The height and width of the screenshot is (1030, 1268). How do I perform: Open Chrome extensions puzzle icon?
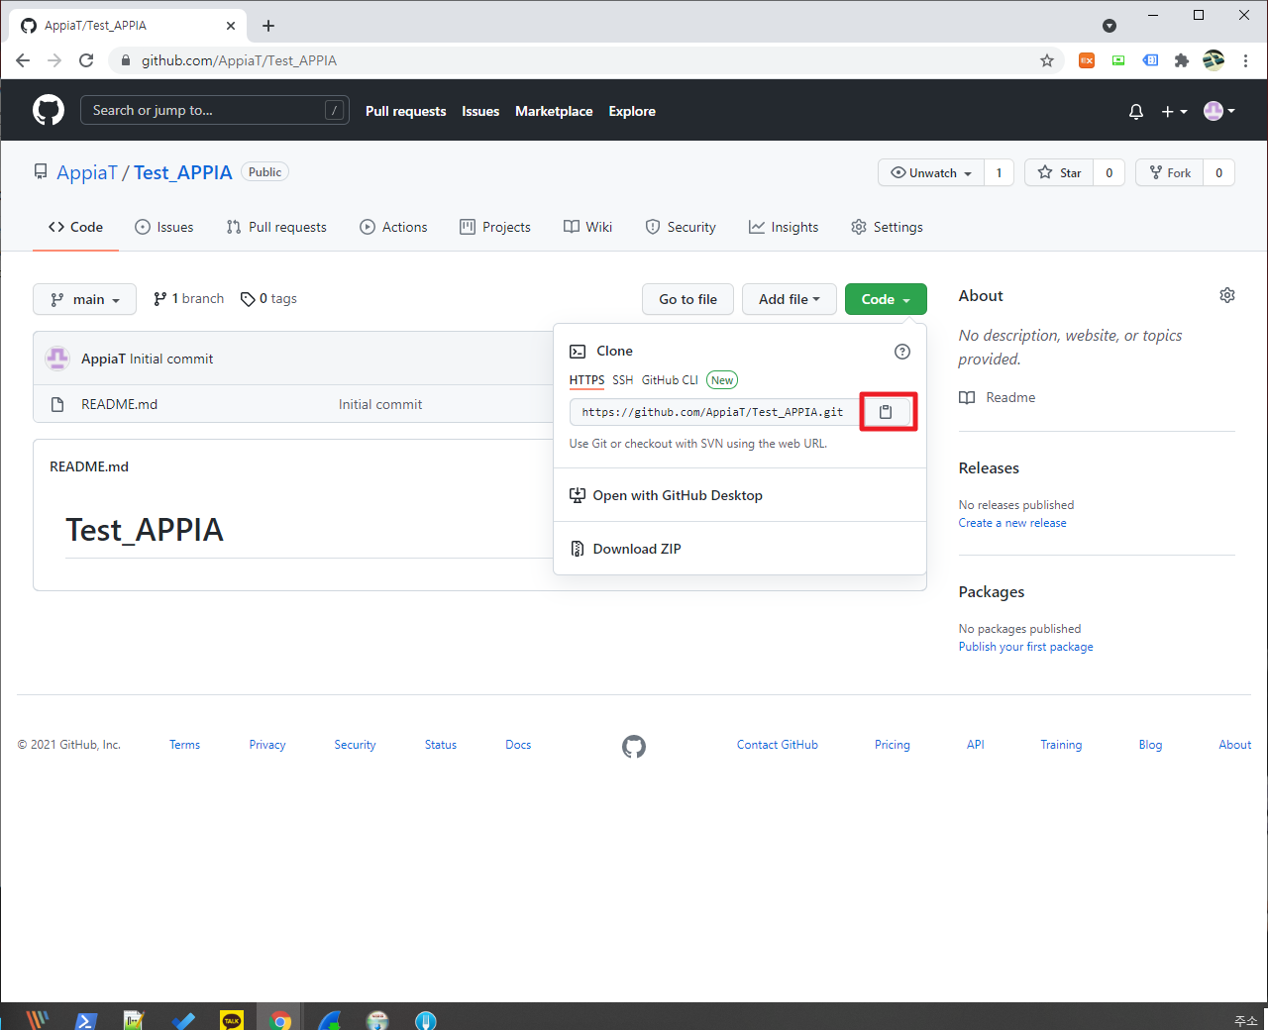point(1182,60)
